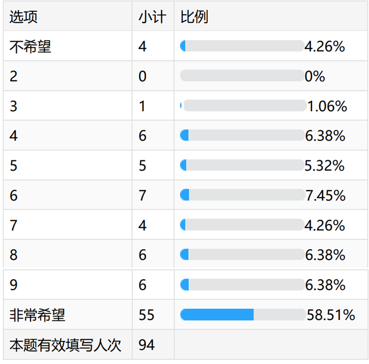Click the progress bar in option 8 row

tap(242, 255)
